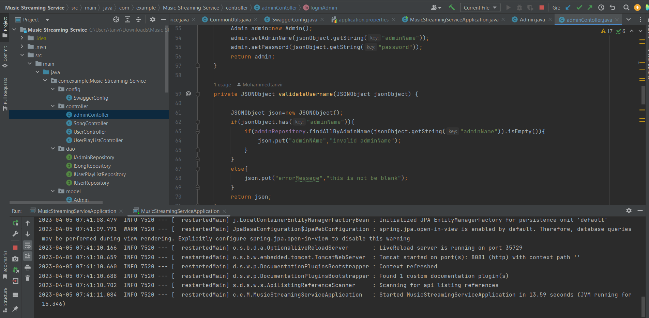The height and width of the screenshot is (318, 649).
Task: Open the Current File run configuration dropdown
Action: pyautogui.click(x=480, y=7)
